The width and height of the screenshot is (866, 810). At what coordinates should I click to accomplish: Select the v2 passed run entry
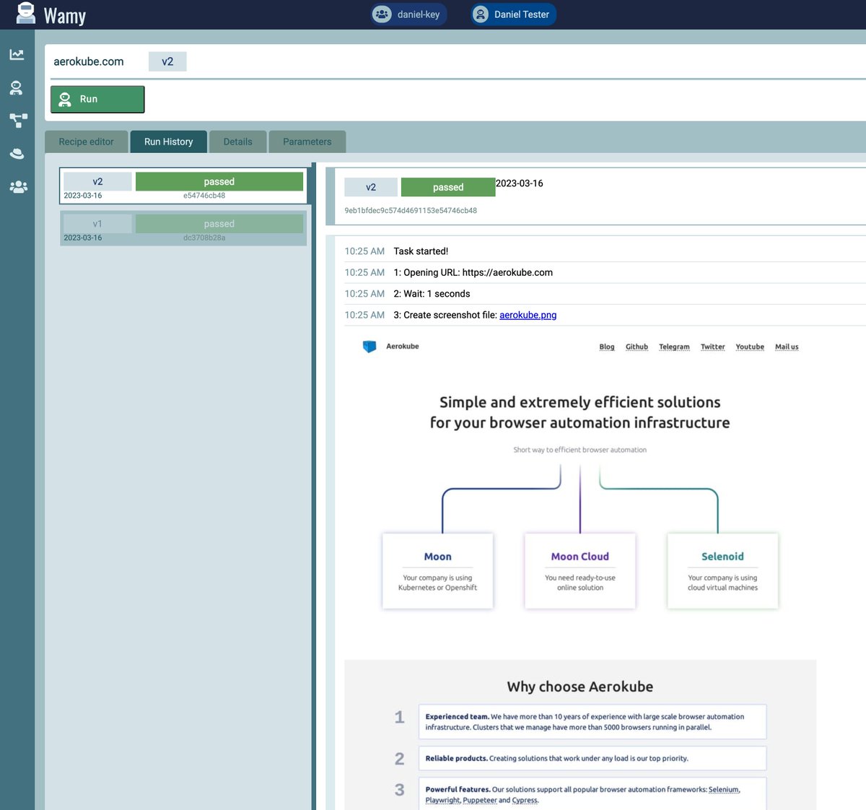pos(183,186)
